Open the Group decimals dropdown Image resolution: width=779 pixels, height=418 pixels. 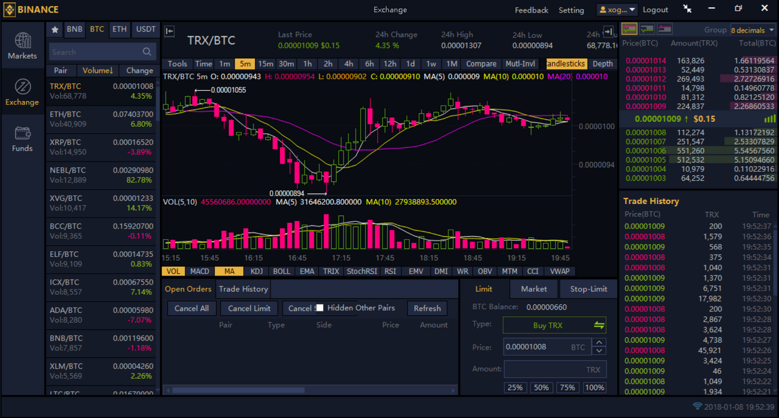[x=753, y=30]
